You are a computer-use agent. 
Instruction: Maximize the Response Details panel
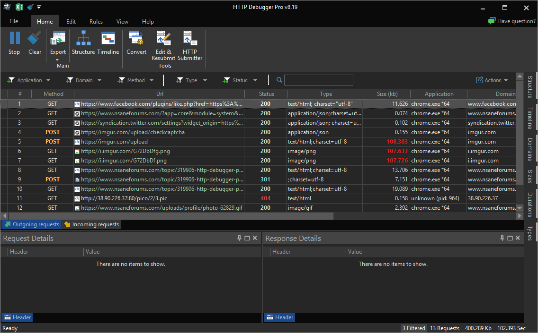[509, 238]
